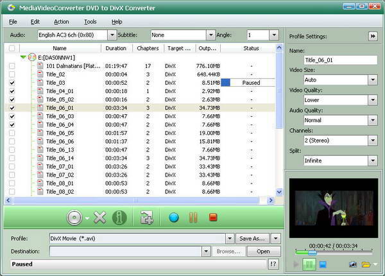Viewport: 385px width, 276px height.
Task: Click list scroll-down arrow
Action: click(x=279, y=192)
